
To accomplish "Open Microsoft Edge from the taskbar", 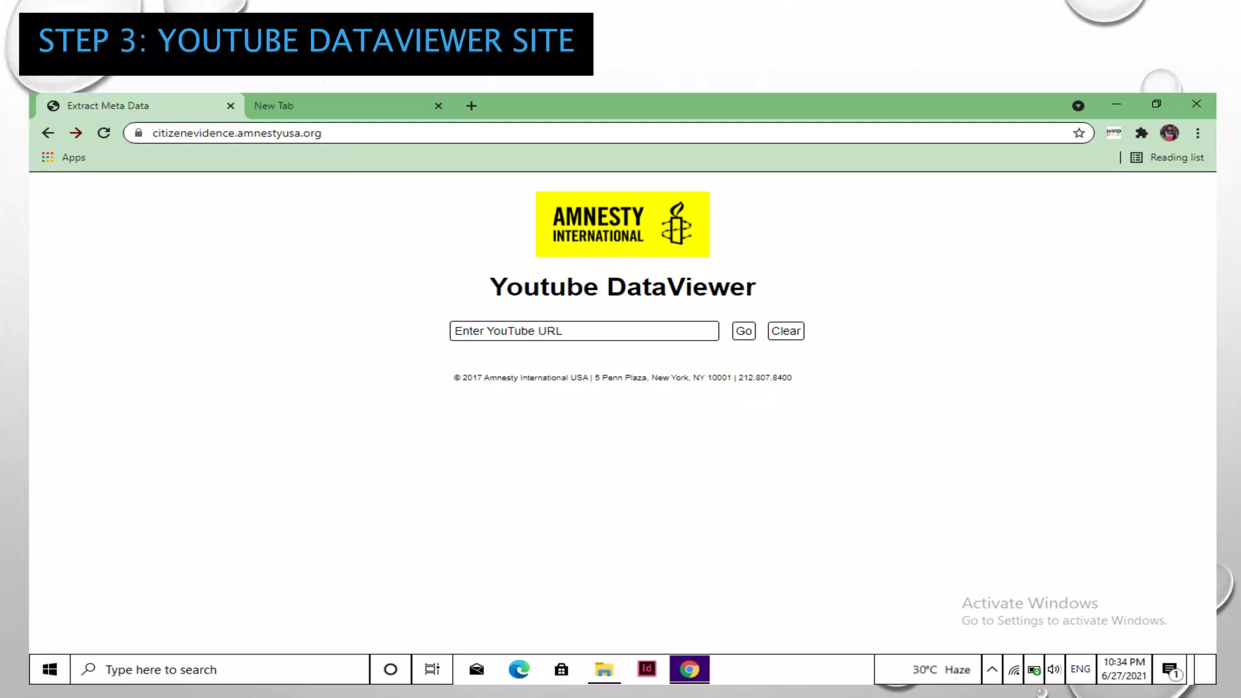I will pyautogui.click(x=519, y=670).
